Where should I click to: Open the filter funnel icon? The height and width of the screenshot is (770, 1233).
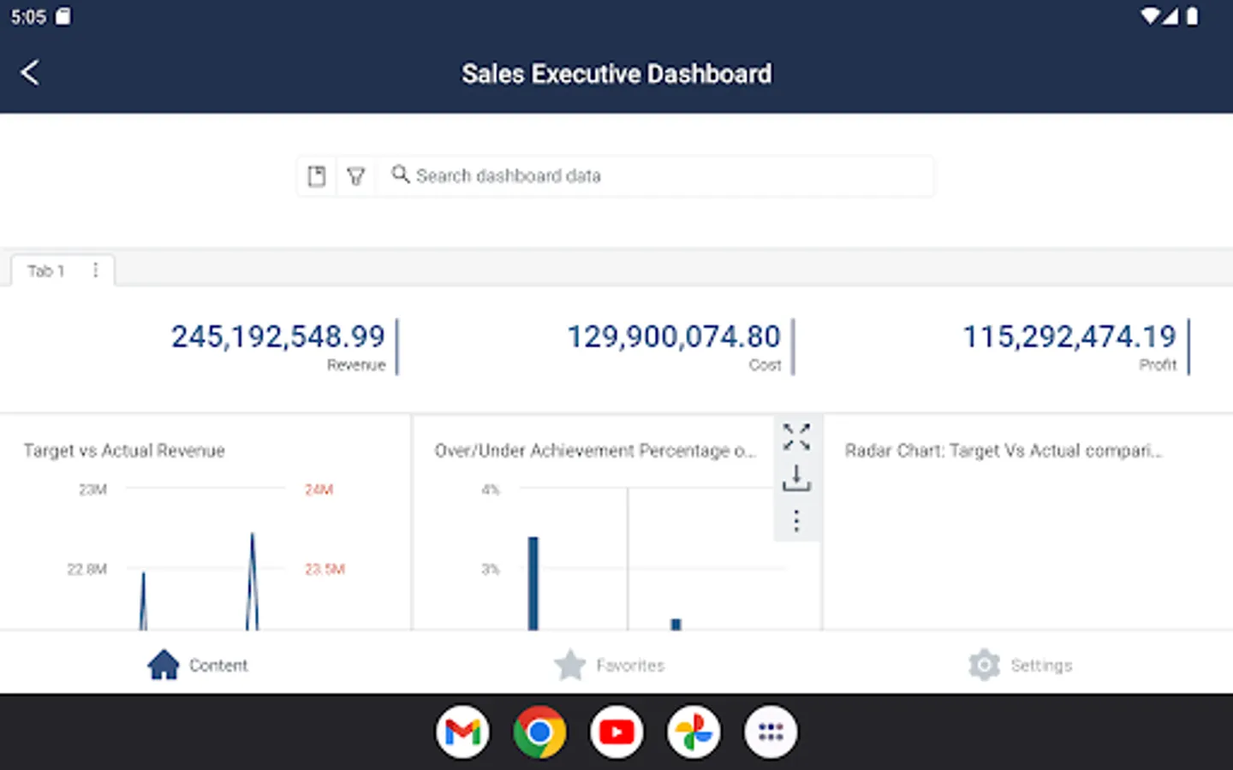(x=356, y=176)
